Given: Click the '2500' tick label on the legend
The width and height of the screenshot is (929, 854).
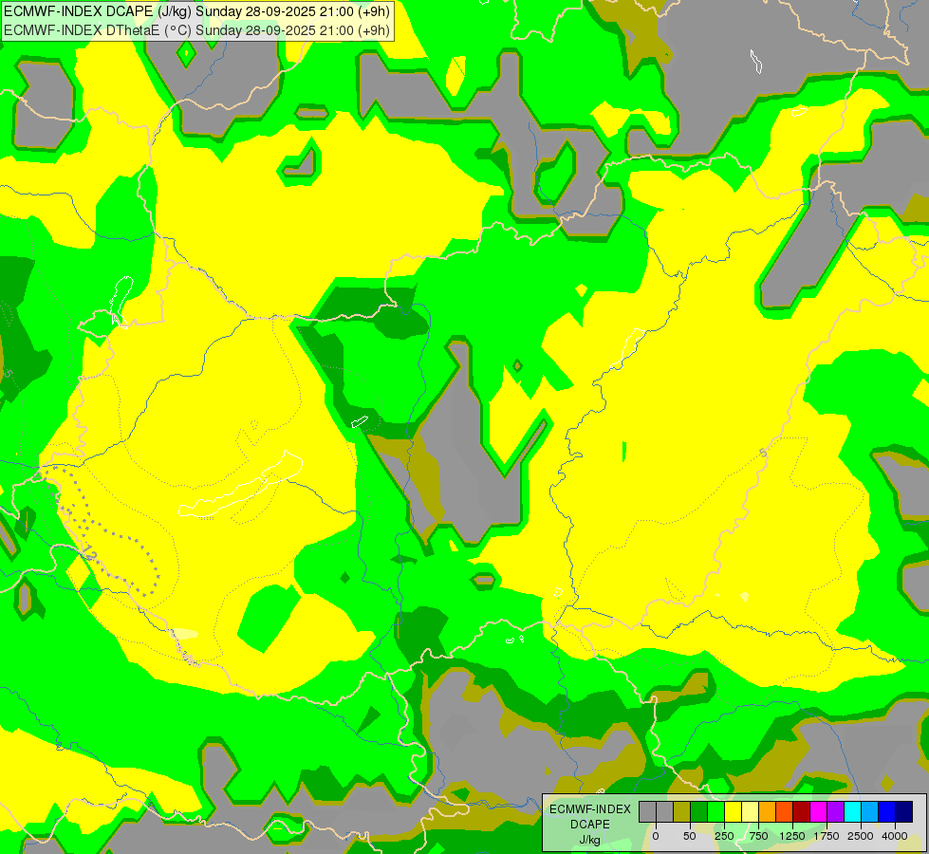Looking at the screenshot, I should pos(861,836).
